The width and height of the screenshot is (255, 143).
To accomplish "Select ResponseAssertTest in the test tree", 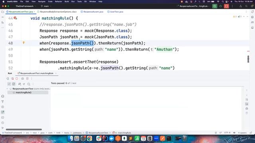I will 23,89.
